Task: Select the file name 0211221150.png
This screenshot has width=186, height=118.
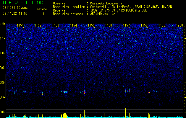Action: [15, 8]
